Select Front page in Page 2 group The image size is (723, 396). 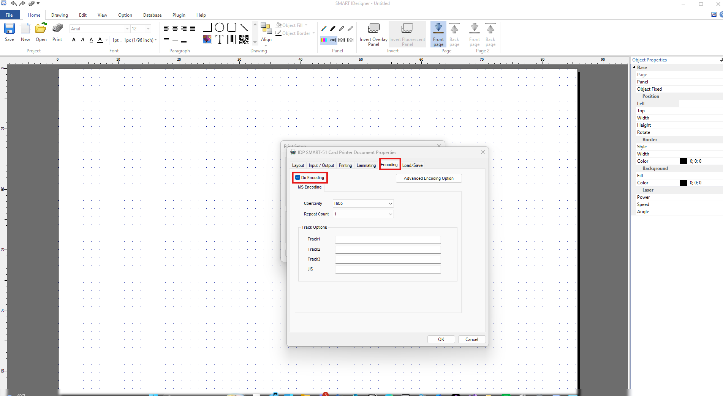(475, 35)
